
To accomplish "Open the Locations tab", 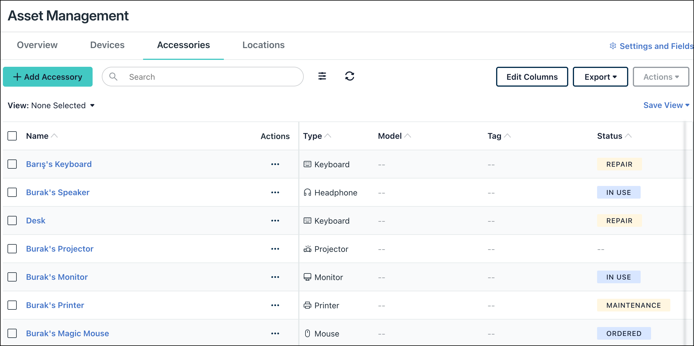I will pyautogui.click(x=263, y=45).
